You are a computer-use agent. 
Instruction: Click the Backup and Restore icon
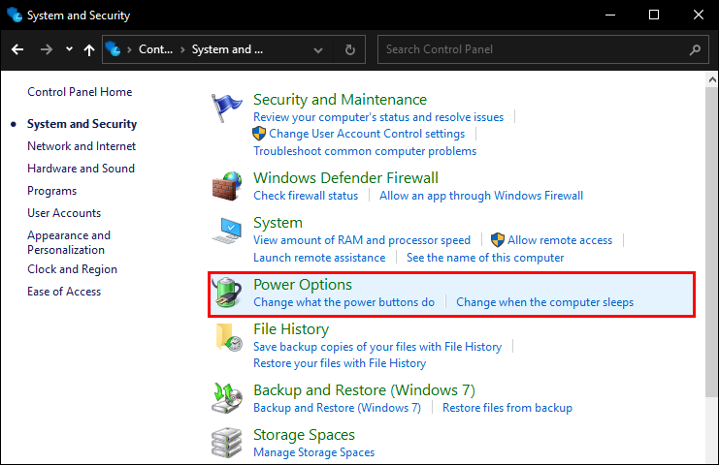227,398
